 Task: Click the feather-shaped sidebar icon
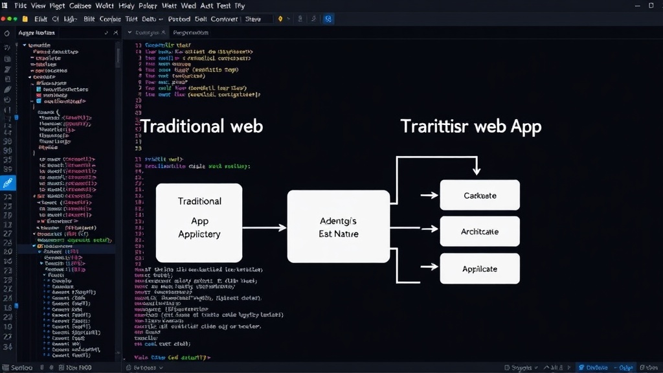pos(7,89)
